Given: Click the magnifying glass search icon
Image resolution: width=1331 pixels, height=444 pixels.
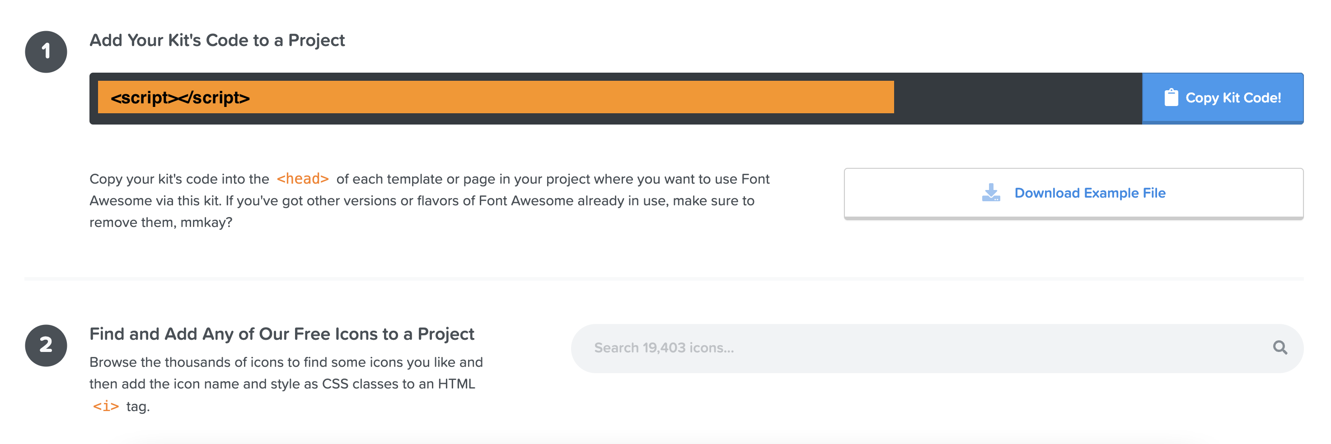Looking at the screenshot, I should (x=1279, y=348).
